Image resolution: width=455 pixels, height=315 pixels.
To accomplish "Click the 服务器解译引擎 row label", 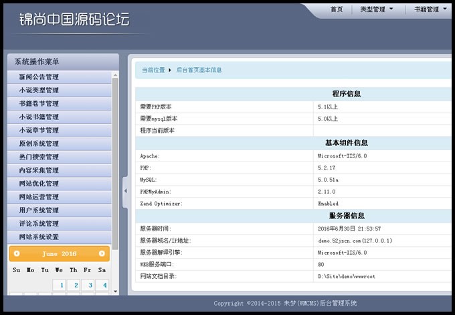I will 161,253.
